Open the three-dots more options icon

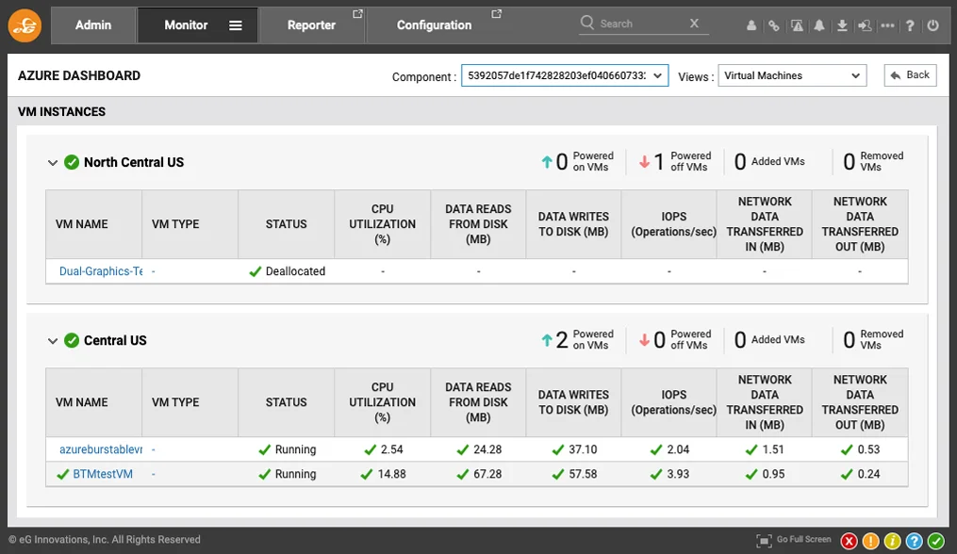(x=887, y=25)
